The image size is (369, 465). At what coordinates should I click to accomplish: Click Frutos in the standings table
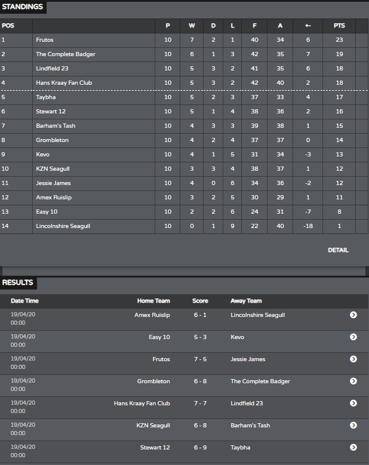[x=45, y=40]
